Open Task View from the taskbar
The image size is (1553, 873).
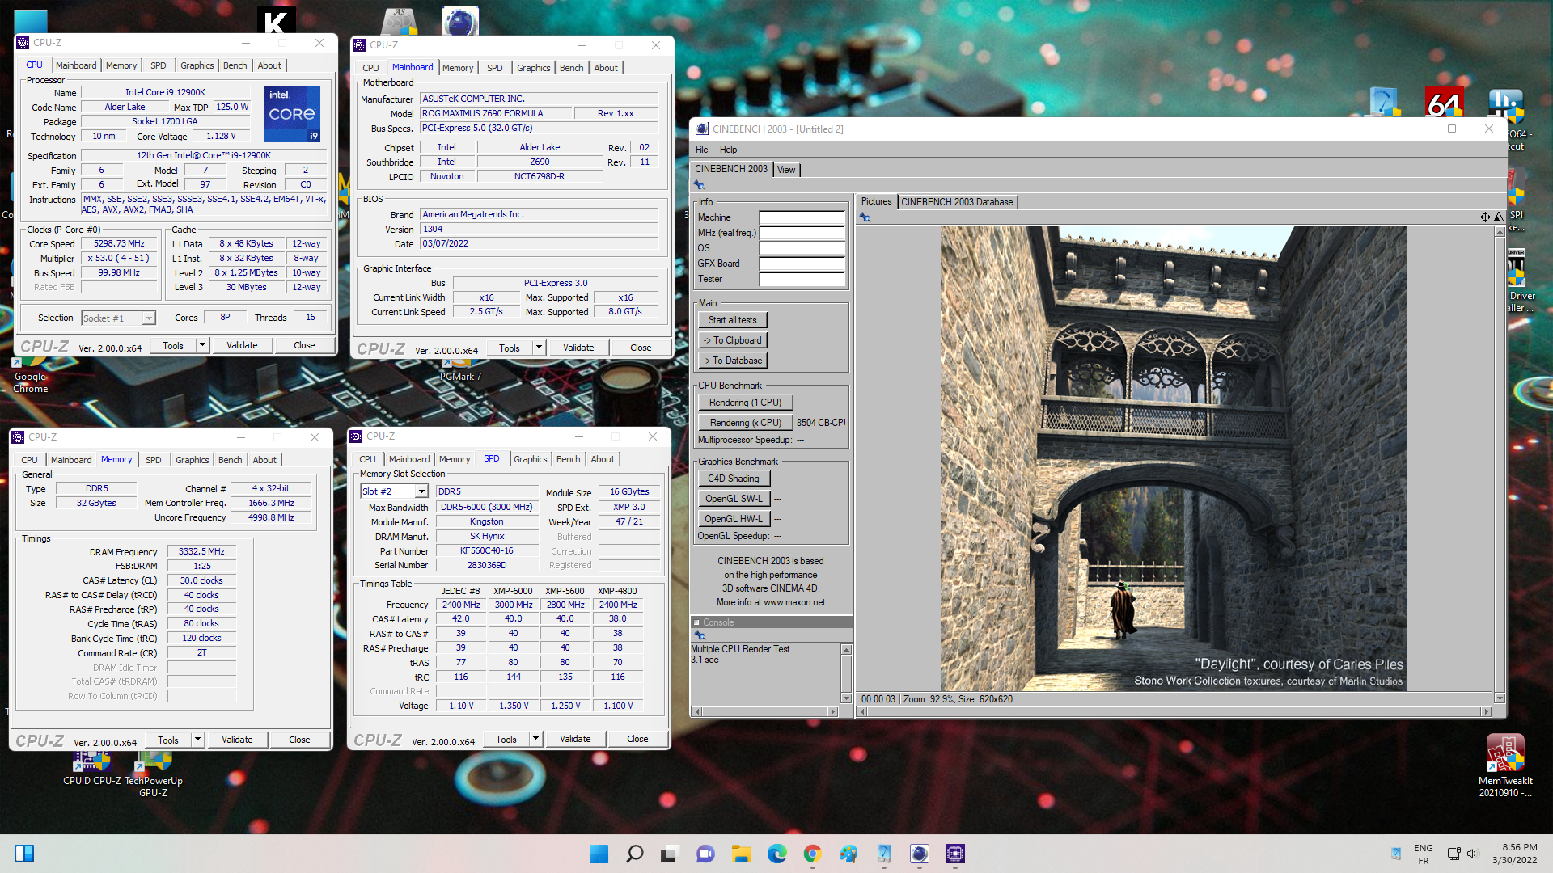click(x=670, y=854)
